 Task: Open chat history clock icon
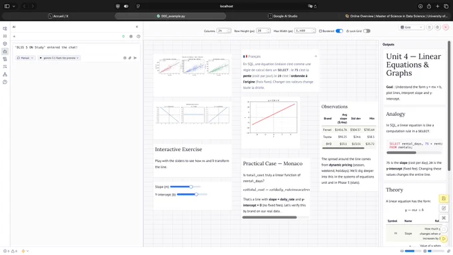tap(139, 37)
